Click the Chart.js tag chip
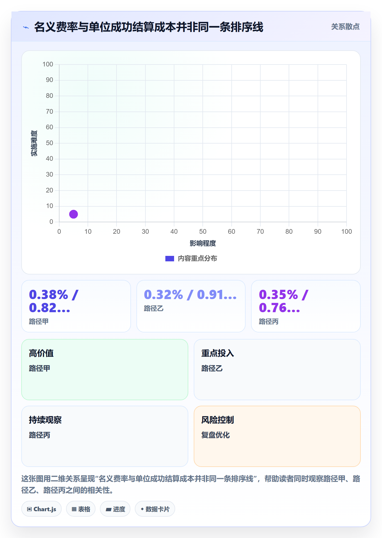The image size is (382, 538). click(x=41, y=509)
